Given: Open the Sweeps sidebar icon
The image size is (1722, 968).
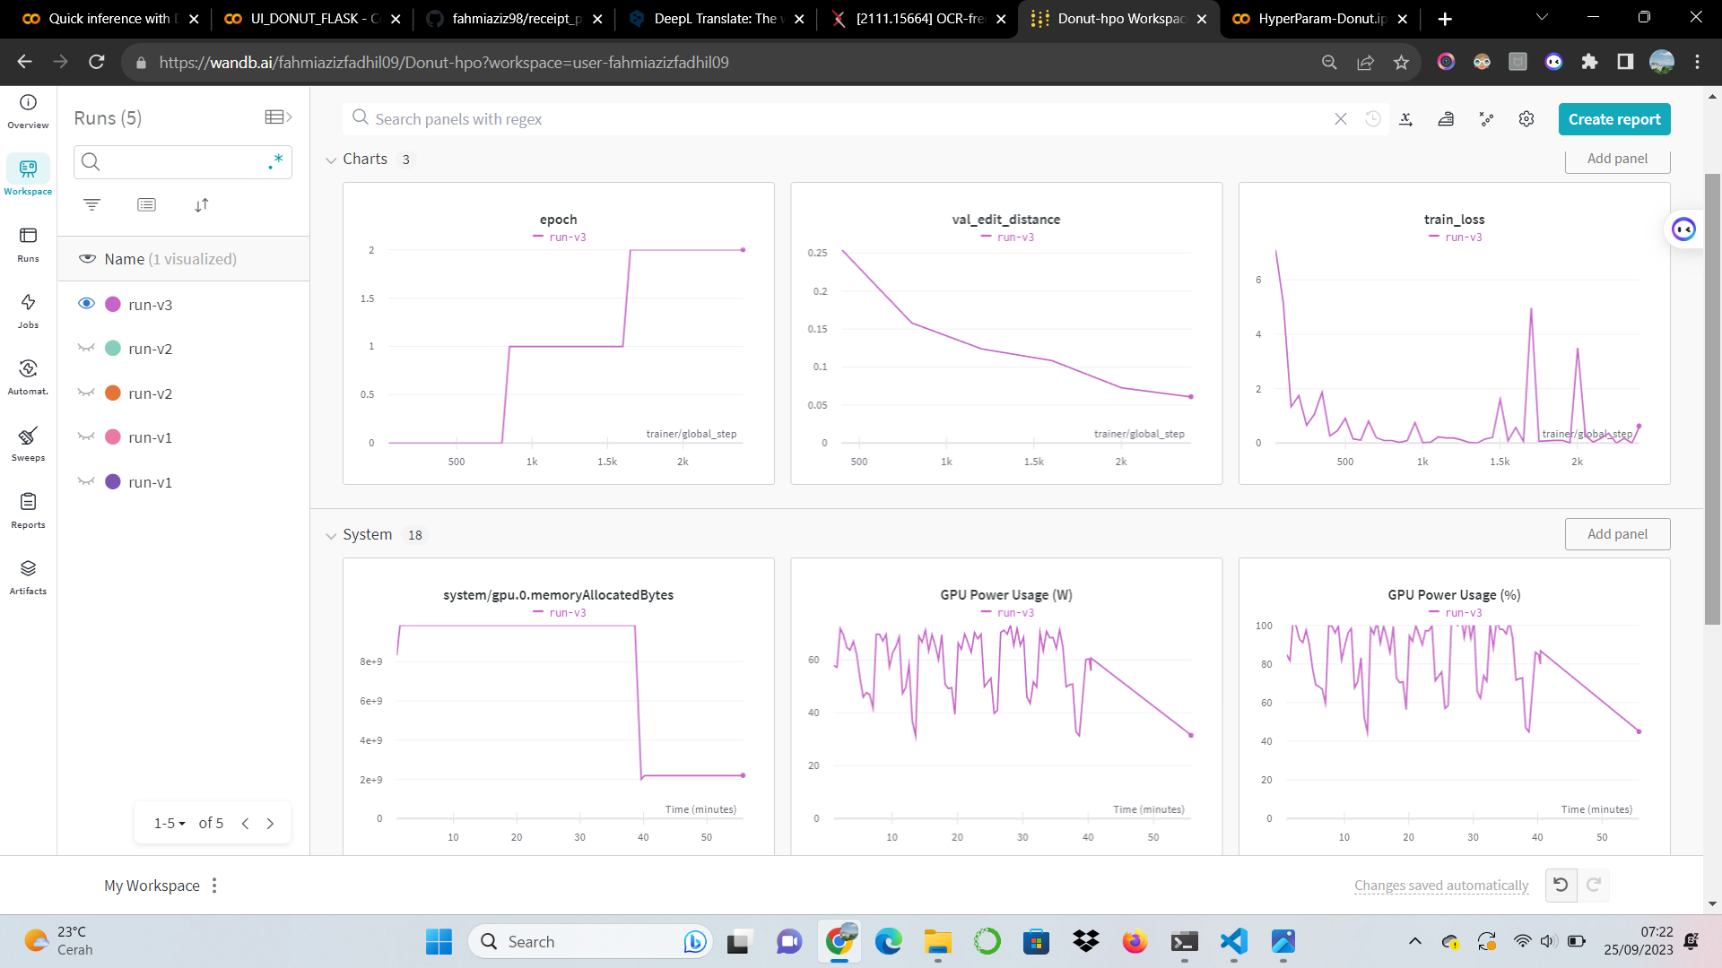Looking at the screenshot, I should coord(28,444).
